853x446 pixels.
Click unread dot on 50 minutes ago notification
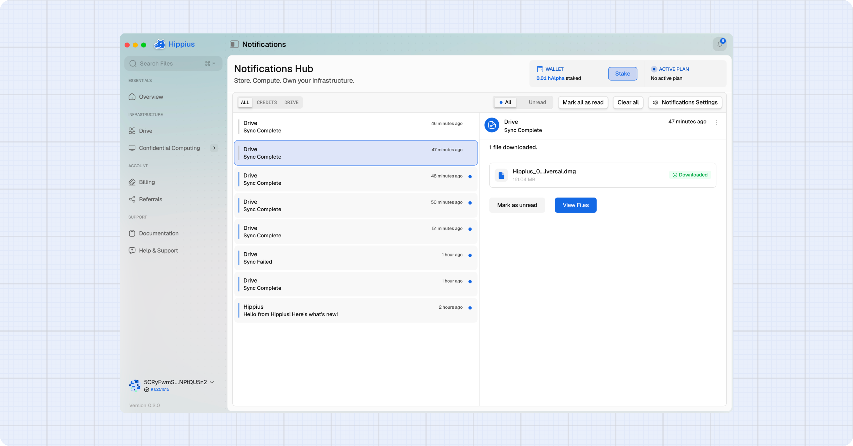point(470,203)
